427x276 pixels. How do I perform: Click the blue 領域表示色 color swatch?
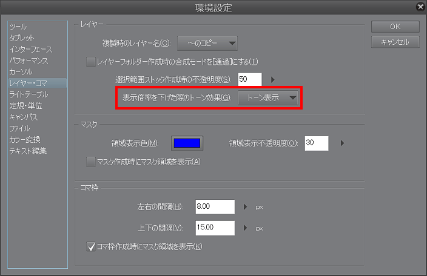pos(187,143)
